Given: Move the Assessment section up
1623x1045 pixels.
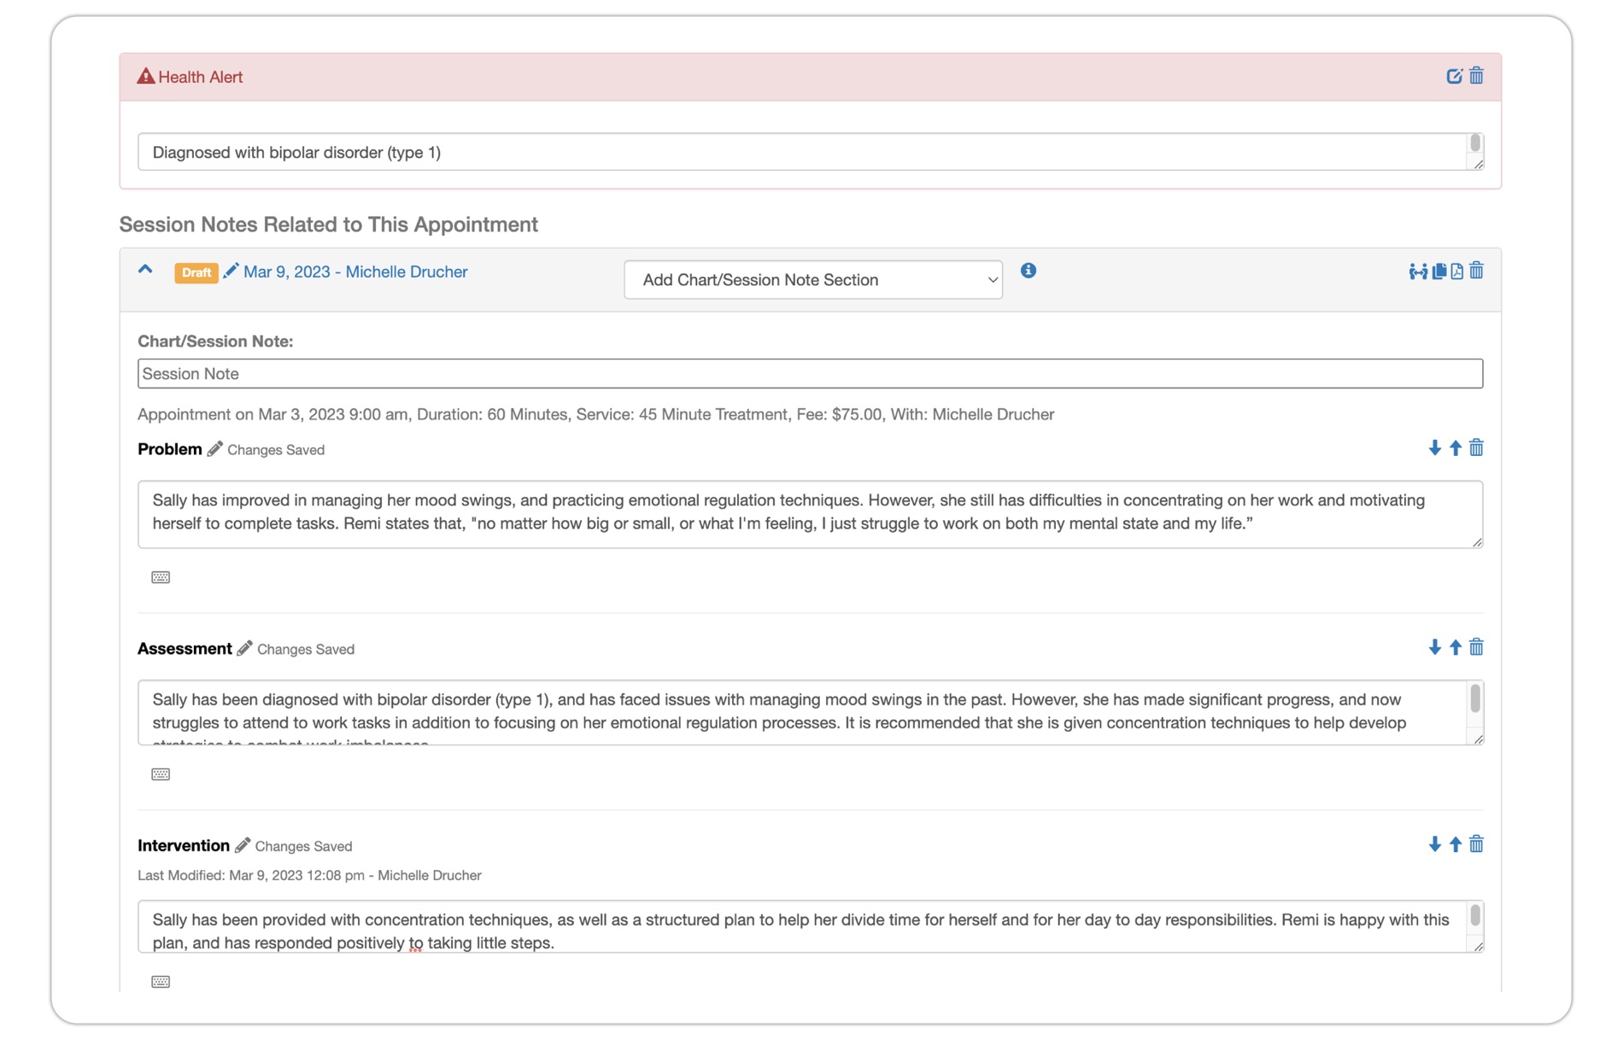Looking at the screenshot, I should [1456, 647].
